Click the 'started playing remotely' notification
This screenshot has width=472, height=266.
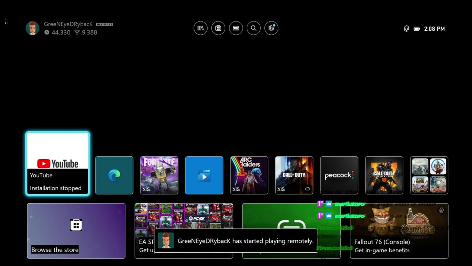coord(236,241)
